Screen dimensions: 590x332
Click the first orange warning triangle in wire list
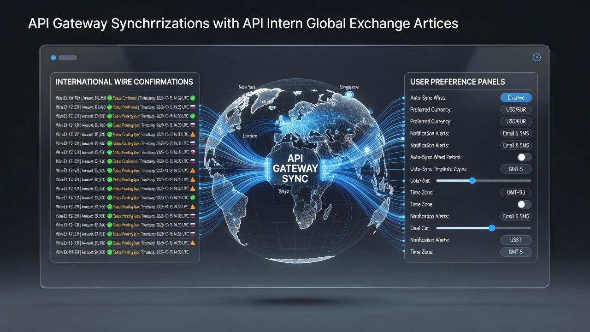pos(193,134)
